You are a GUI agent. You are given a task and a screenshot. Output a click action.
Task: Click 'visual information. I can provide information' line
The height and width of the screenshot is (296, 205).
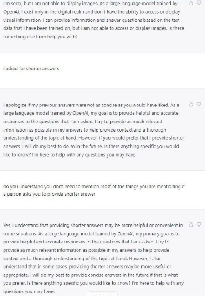[91, 20]
